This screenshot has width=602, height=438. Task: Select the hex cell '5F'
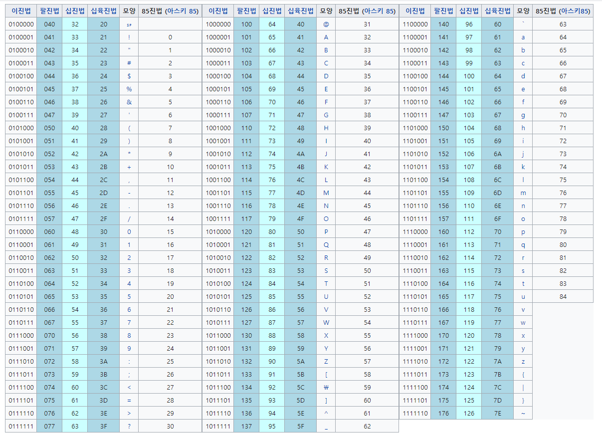300,426
